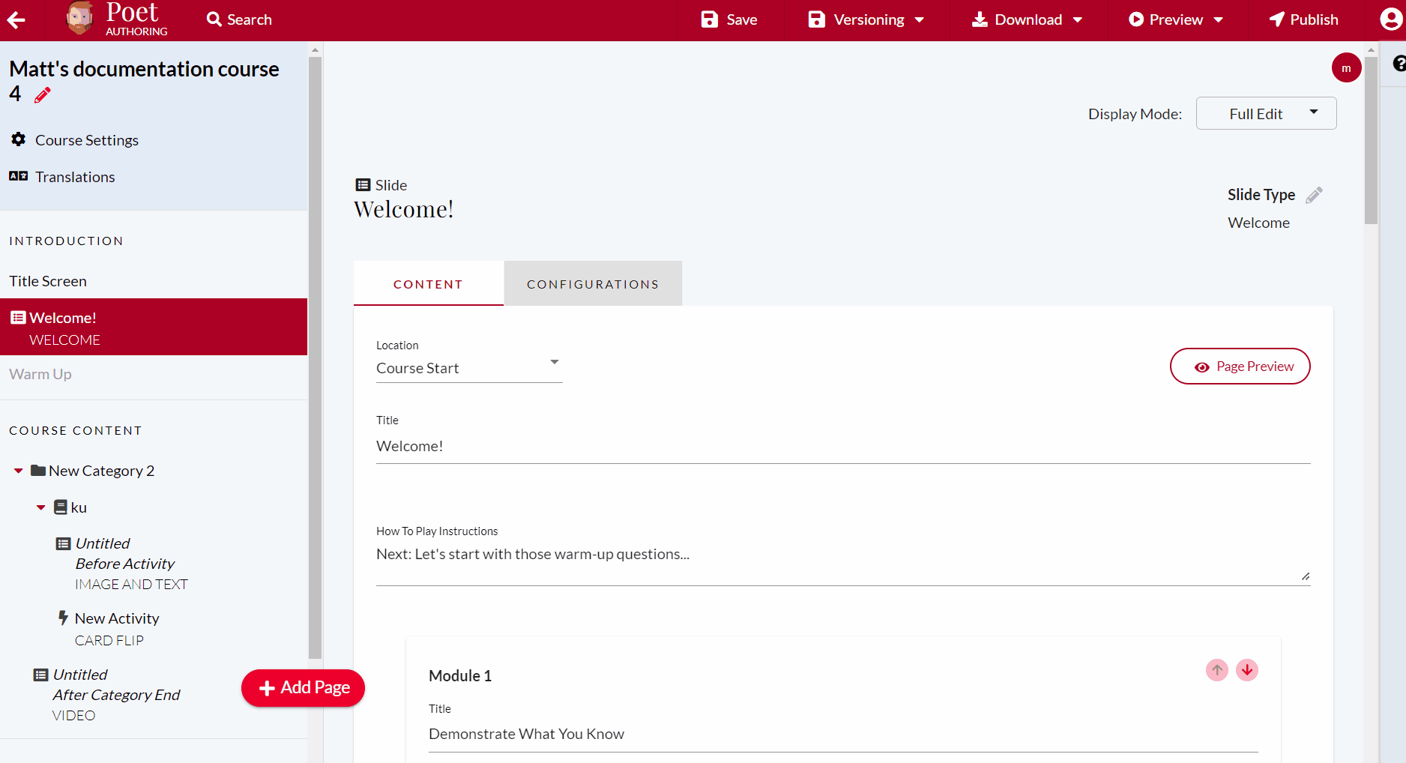Open Translations from the sidebar
The height and width of the screenshot is (763, 1406).
74,177
